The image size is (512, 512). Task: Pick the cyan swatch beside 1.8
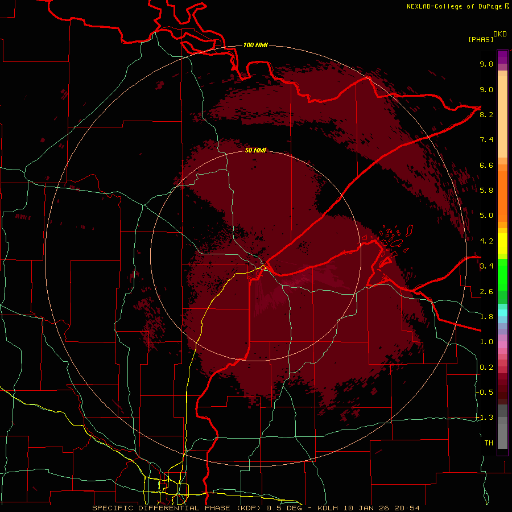tap(502, 313)
